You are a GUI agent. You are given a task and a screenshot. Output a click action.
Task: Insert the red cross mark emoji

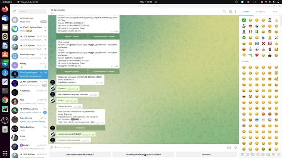[x=263, y=43]
